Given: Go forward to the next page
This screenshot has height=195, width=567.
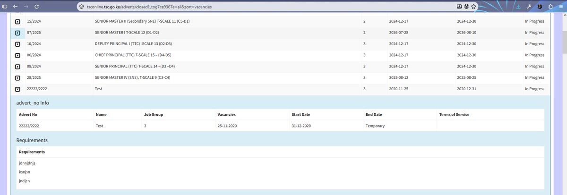Looking at the screenshot, I should pos(26,7).
